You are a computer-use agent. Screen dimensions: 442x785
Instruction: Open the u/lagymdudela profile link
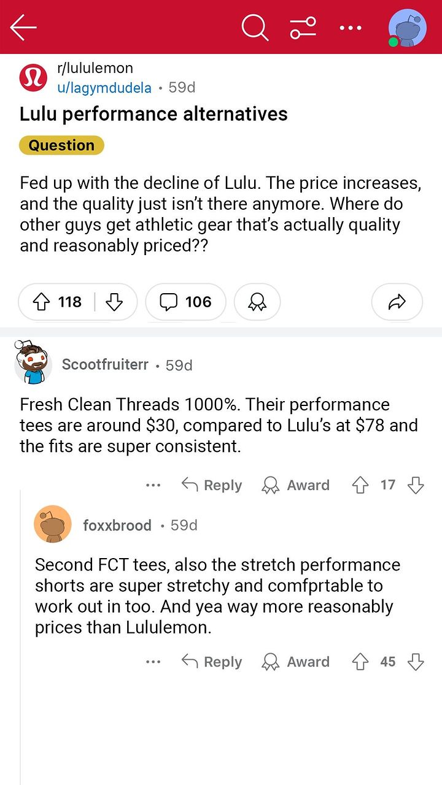(104, 88)
